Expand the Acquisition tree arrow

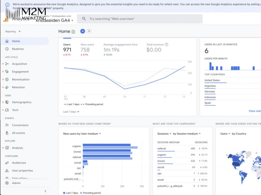pos(3,64)
